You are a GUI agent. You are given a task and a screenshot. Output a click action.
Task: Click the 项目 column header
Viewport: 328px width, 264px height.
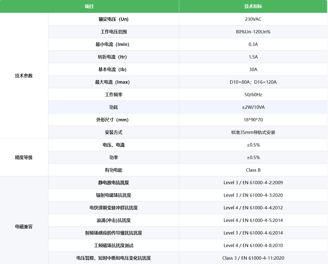coord(89,6)
